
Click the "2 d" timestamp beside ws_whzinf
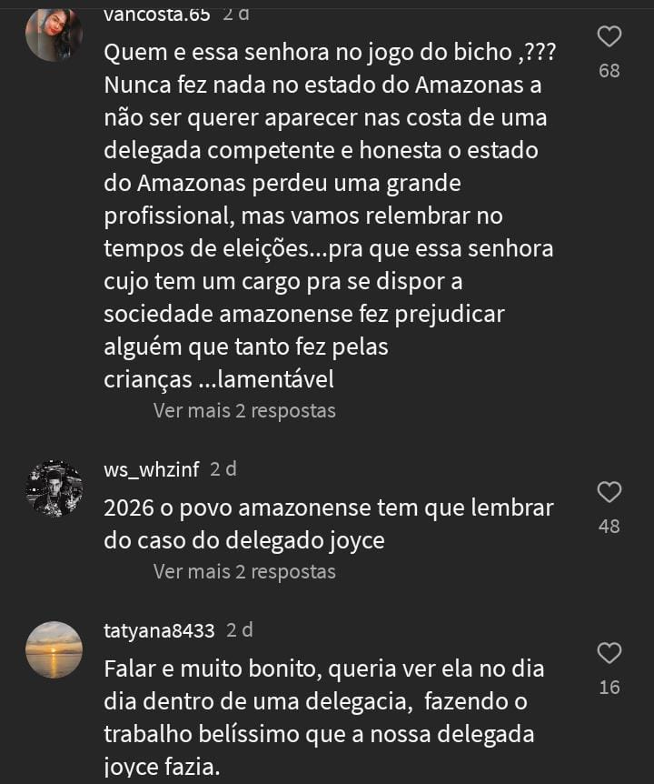[223, 469]
